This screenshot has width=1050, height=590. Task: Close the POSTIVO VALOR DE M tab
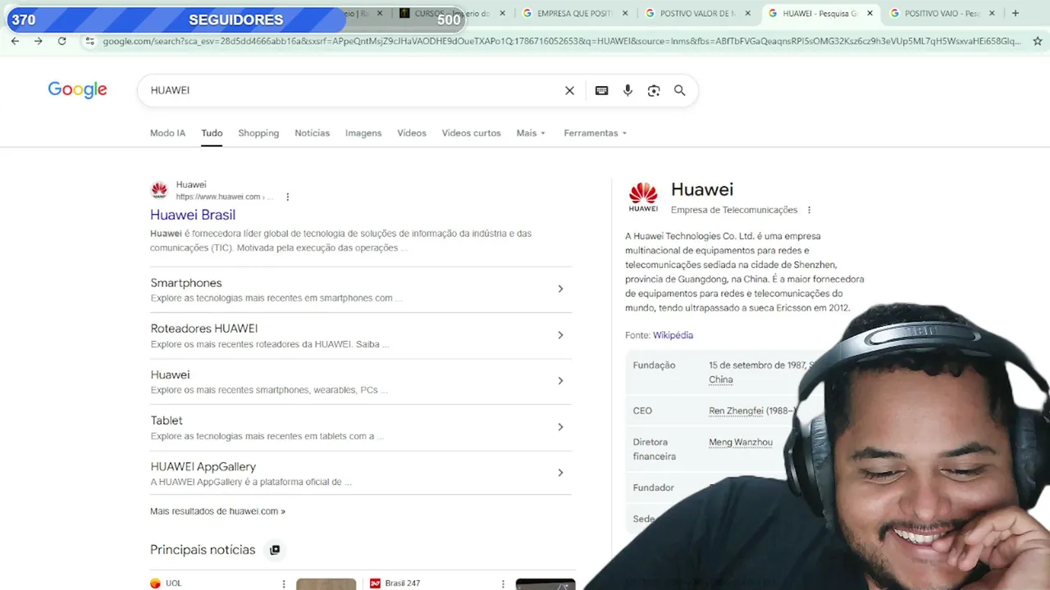[747, 13]
